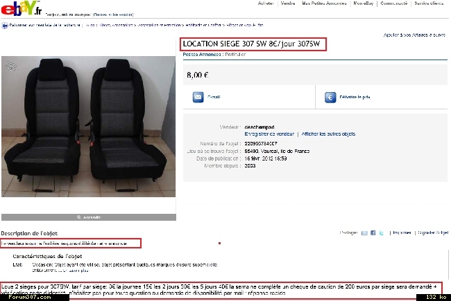Share the listing on Twitter
Viewport: 451px width, 301px height.
[382, 232]
